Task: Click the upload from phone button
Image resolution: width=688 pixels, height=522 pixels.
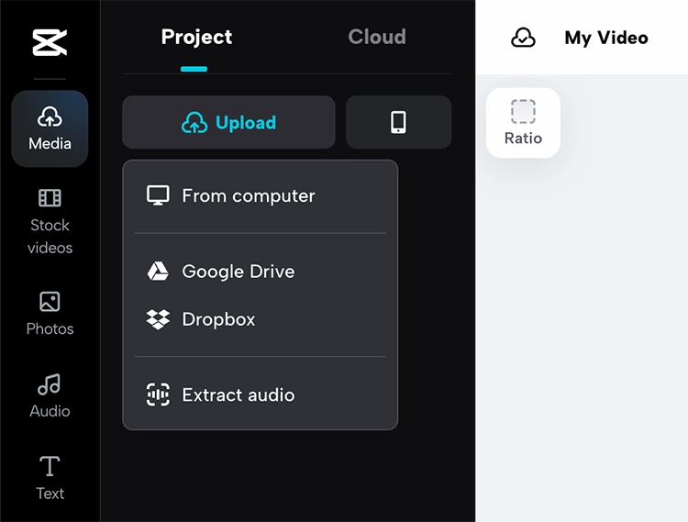Action: [398, 122]
